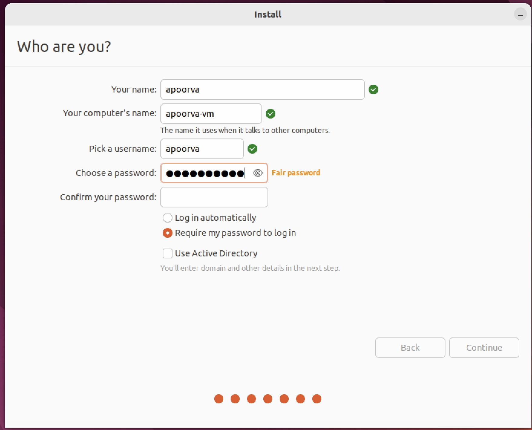This screenshot has height=430, width=532.
Task: Click the Your name text field
Action: click(262, 90)
